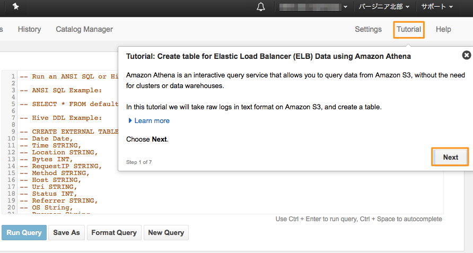Image resolution: width=473 pixels, height=253 pixels.
Task: Open the notifications bell
Action: click(x=261, y=7)
